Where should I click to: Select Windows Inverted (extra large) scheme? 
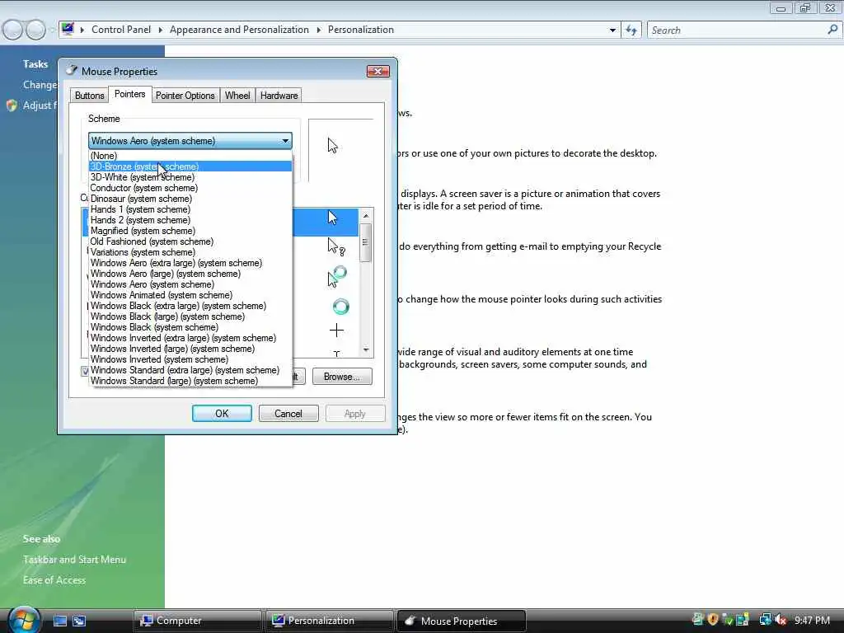pos(190,338)
